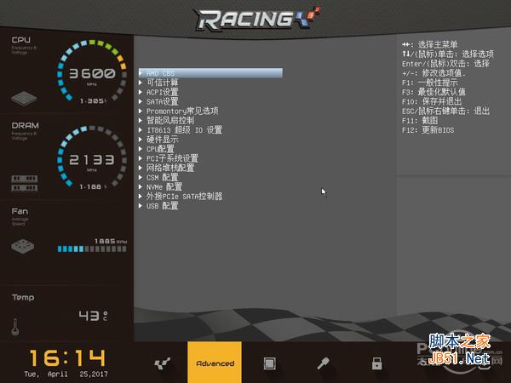Image resolution: width=511 pixels, height=383 pixels.
Task: Click the CPU voltage value 1.305
Action: coord(93,101)
